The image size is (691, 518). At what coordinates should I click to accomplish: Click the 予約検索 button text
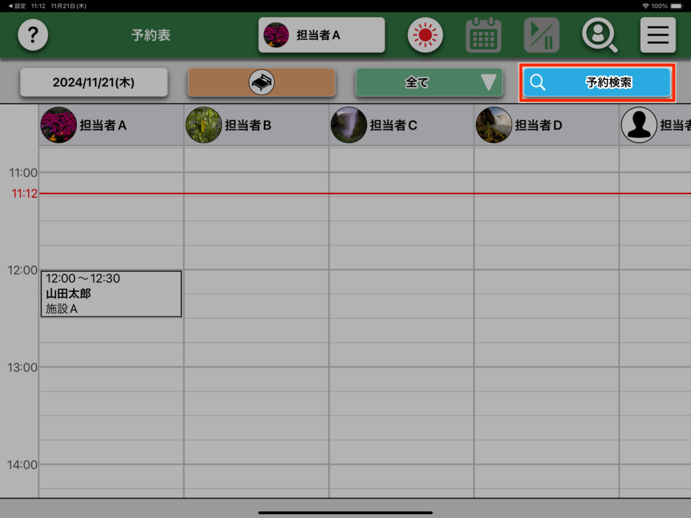(x=608, y=82)
